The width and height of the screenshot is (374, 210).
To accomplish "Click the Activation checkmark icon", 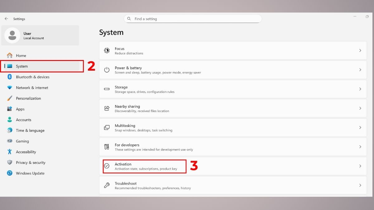I will point(107,166).
